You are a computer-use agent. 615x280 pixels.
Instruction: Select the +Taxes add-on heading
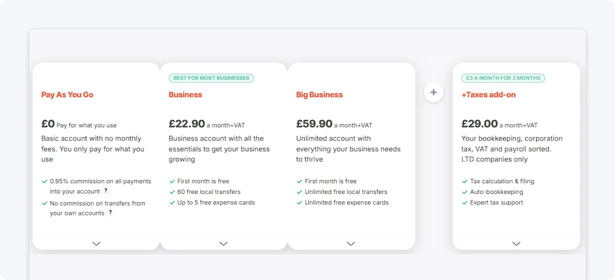(x=488, y=95)
